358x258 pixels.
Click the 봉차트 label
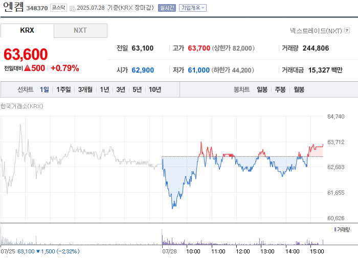click(241, 89)
